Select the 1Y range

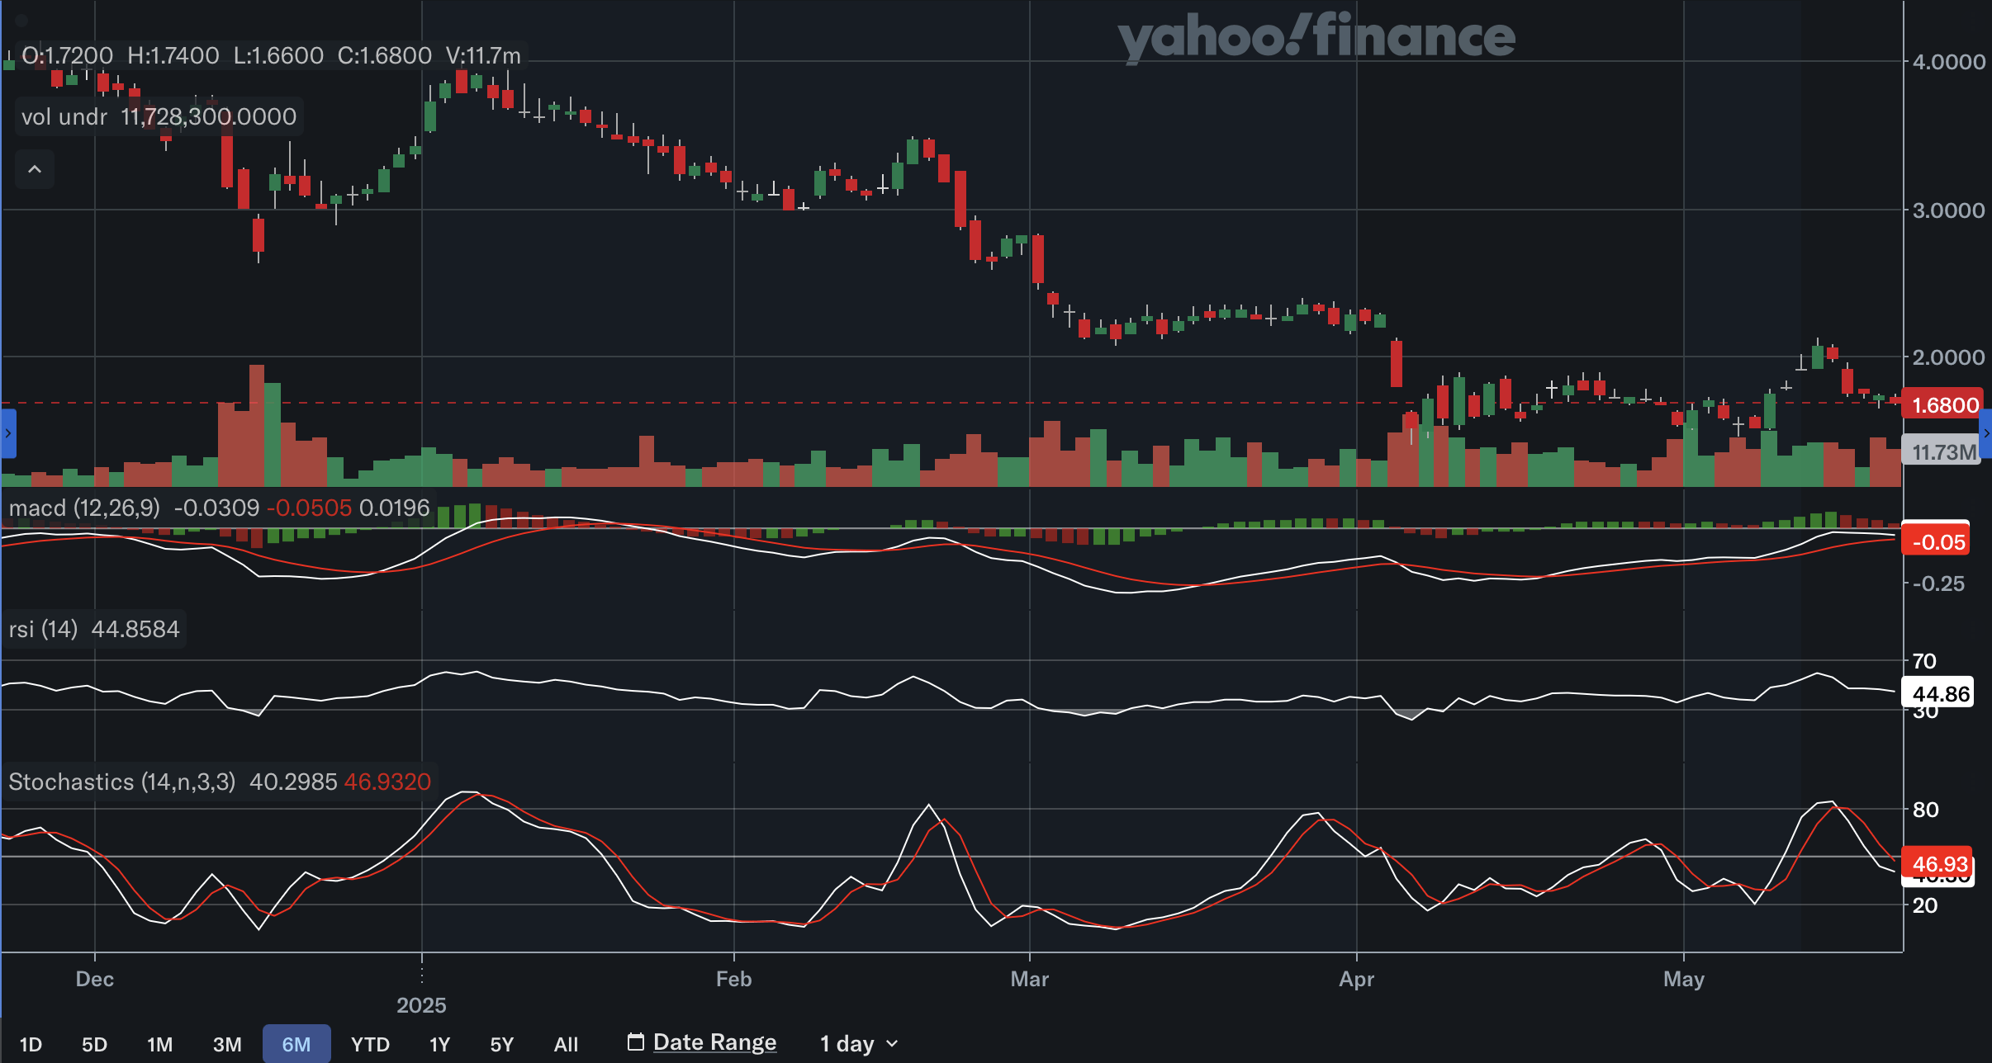click(x=439, y=1043)
